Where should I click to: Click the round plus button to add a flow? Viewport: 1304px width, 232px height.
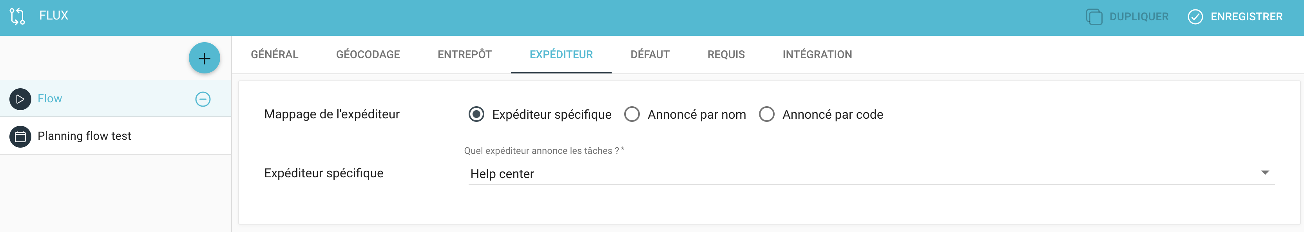205,58
